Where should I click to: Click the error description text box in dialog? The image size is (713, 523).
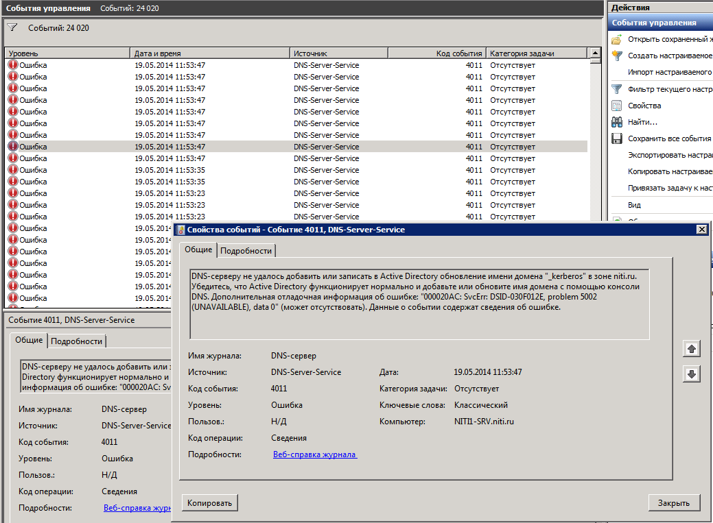click(x=419, y=304)
